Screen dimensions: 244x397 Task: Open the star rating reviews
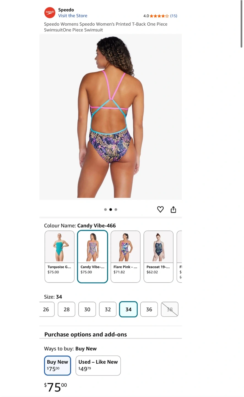point(159,16)
